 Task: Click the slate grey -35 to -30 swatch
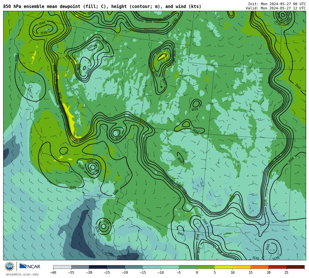tap(80, 267)
